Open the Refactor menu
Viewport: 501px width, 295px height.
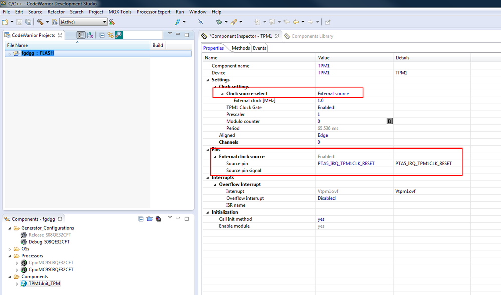[56, 12]
